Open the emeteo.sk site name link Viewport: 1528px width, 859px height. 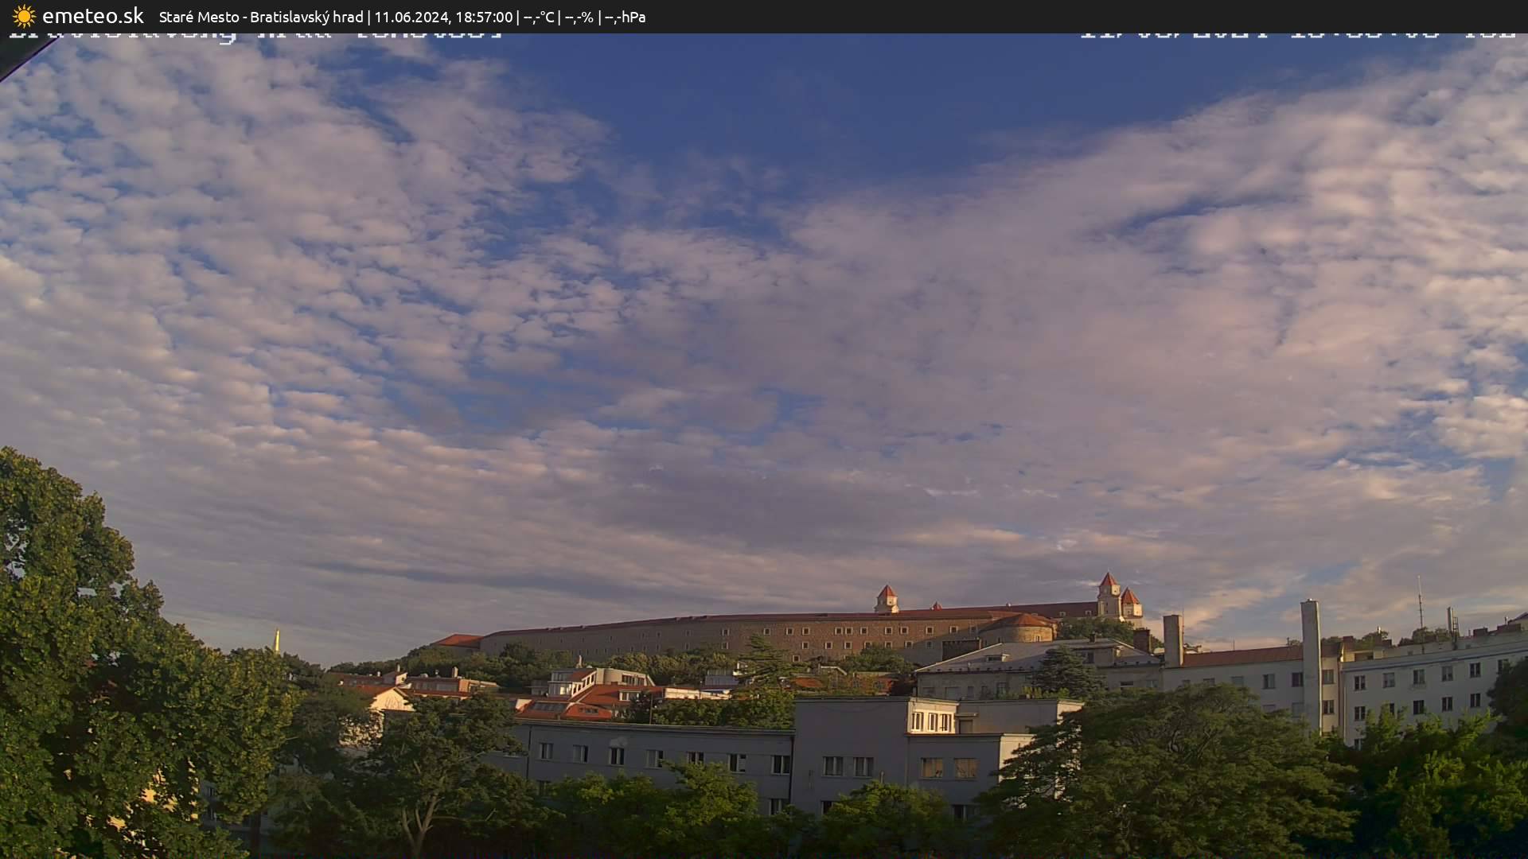[92, 17]
